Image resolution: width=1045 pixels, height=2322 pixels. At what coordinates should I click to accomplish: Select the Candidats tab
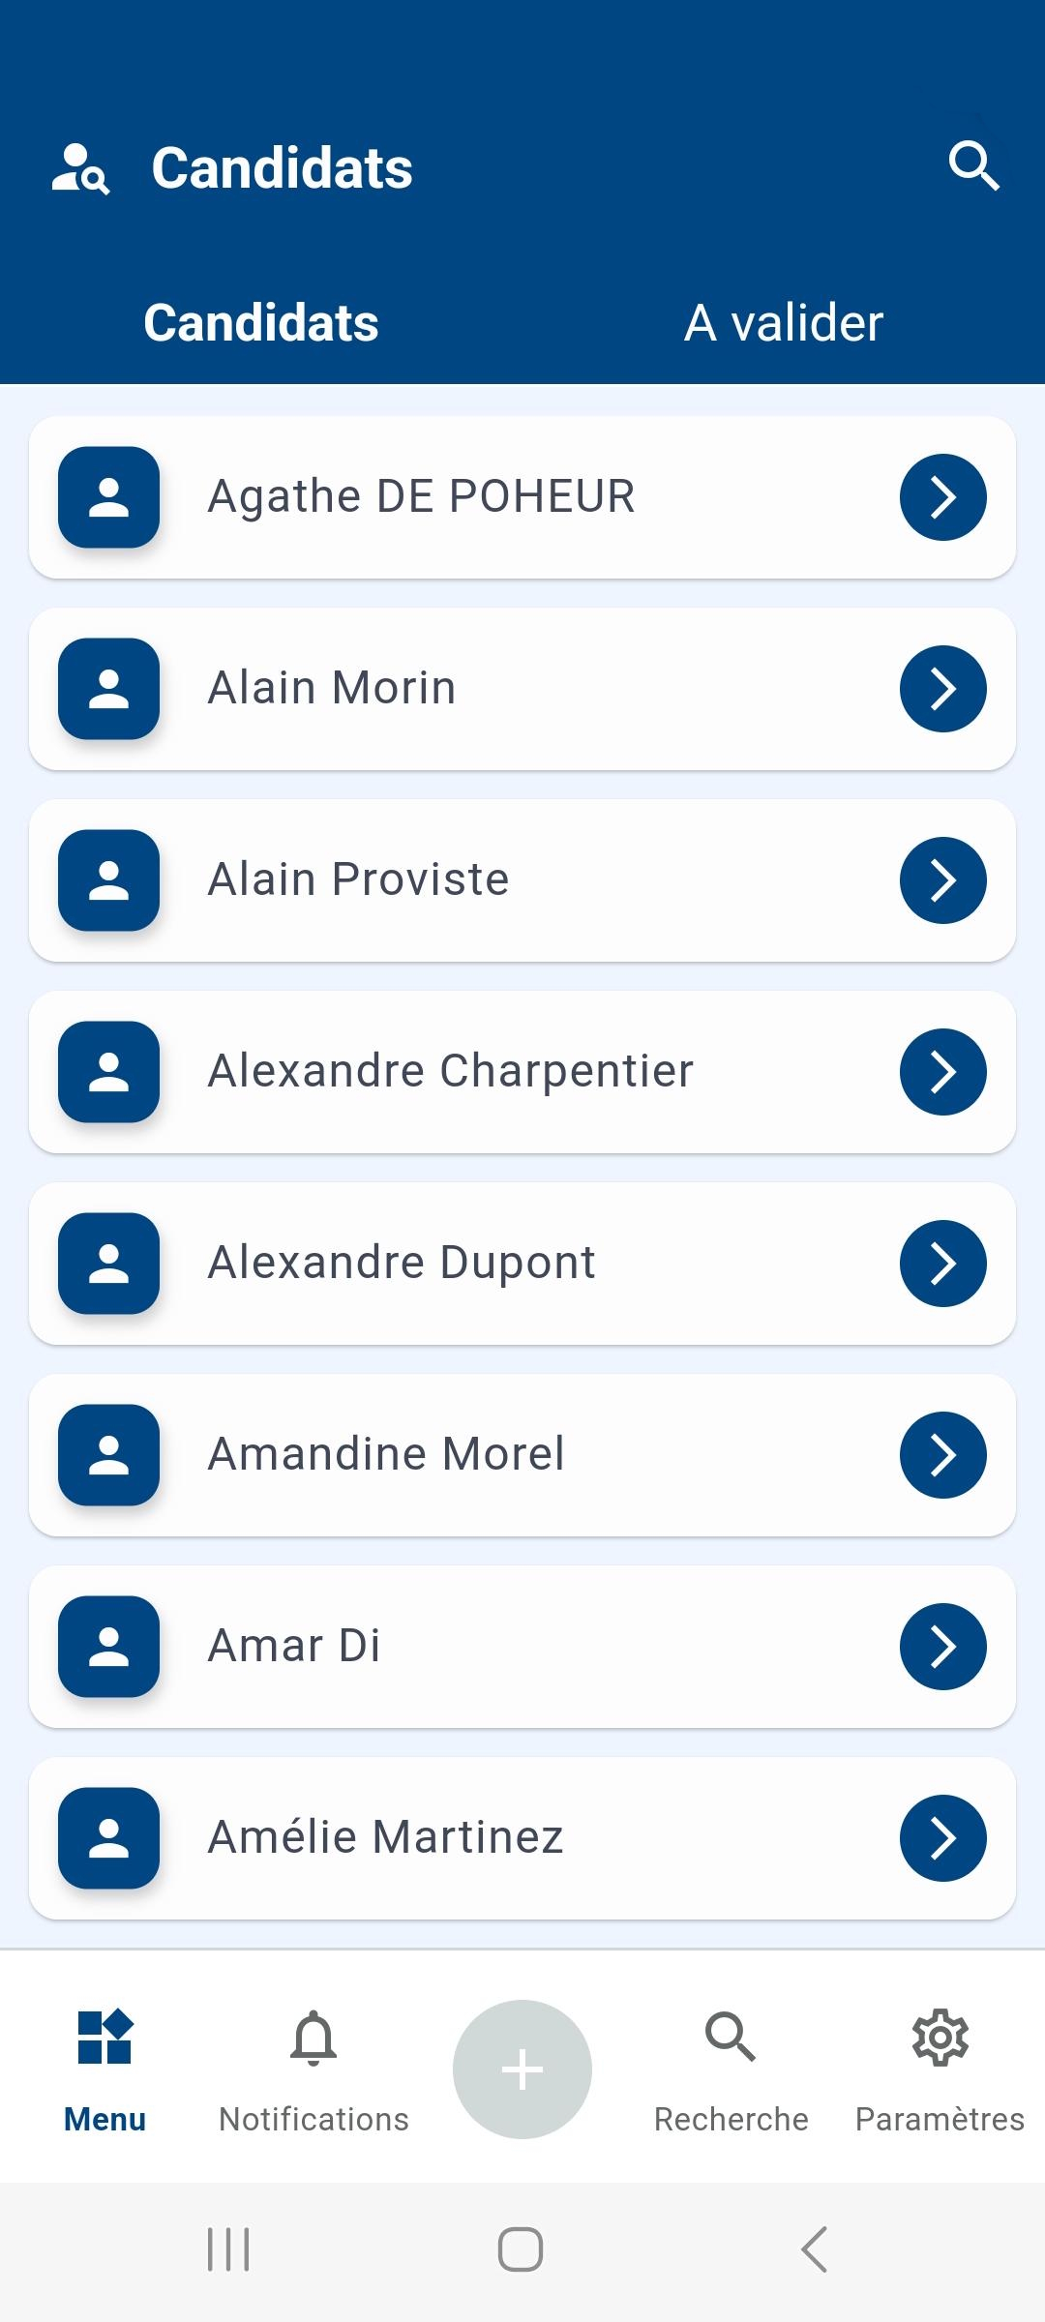(x=261, y=323)
